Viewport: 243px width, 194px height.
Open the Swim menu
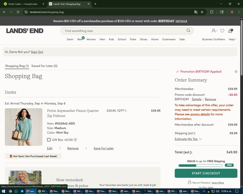point(70,39)
